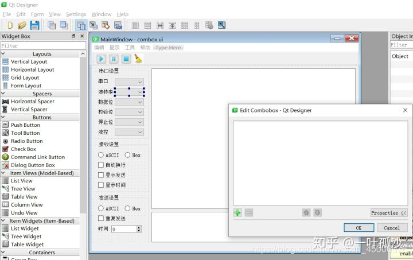Click the Send to Back toolbar icon
The image size is (413, 260).
click(52, 25)
